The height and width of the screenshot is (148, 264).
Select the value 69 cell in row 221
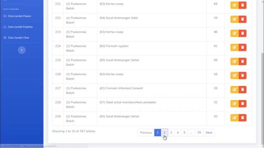tap(215, 6)
